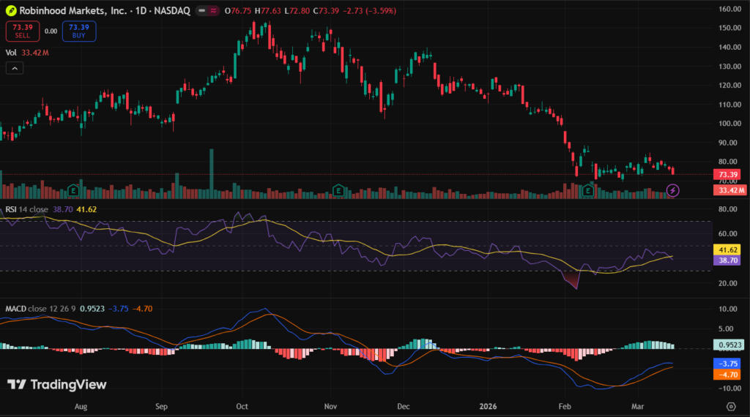Click the pink wavy-lines indicator icon
Screen dimensions: 750x417
click(x=213, y=12)
